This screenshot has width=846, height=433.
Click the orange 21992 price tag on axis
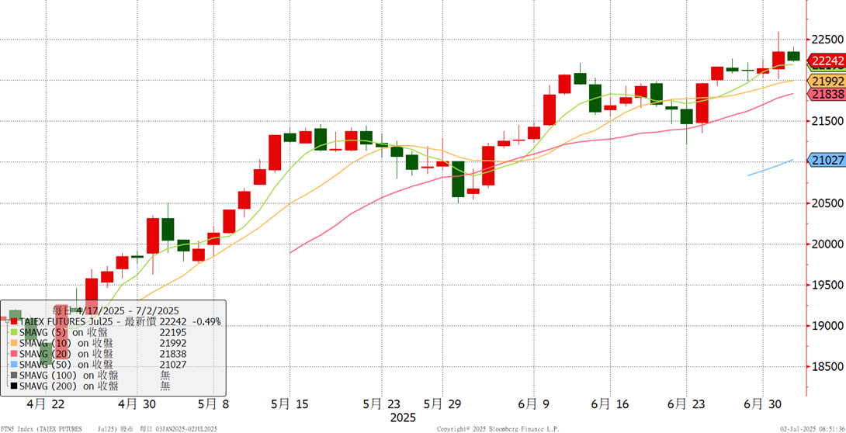(827, 81)
